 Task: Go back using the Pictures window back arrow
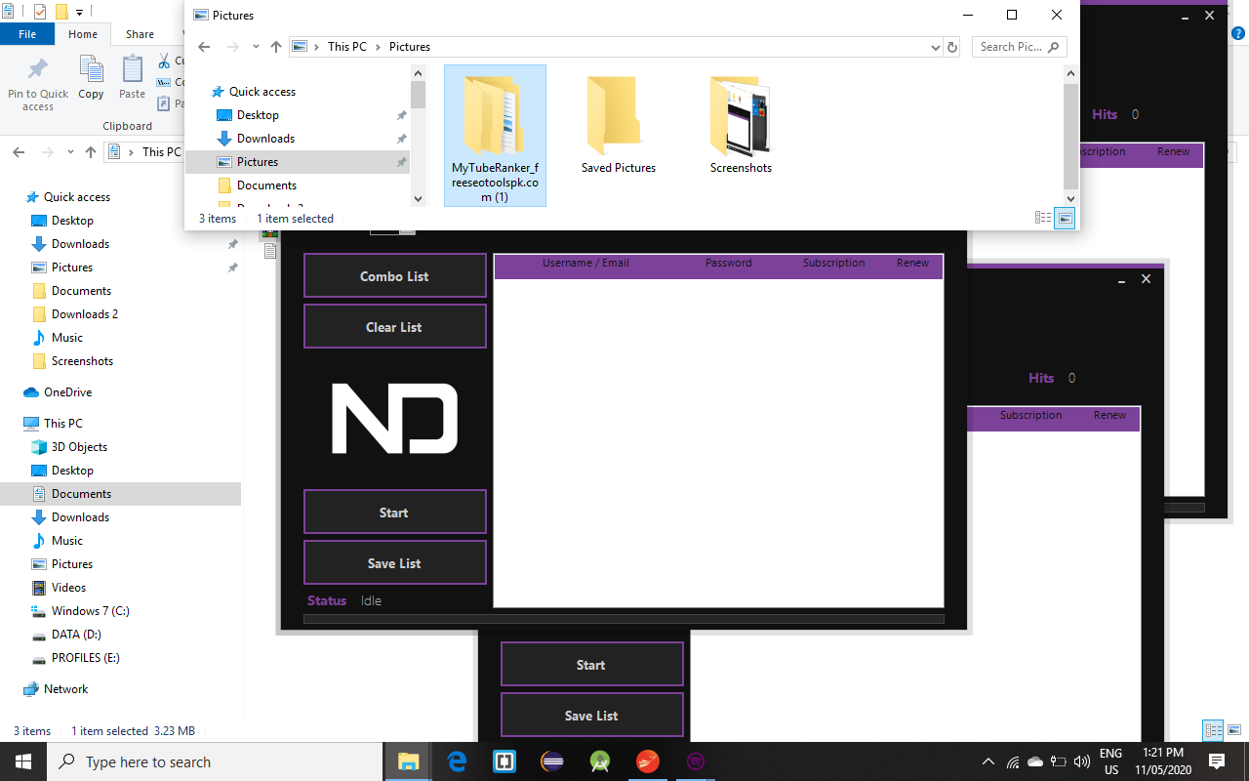pos(204,47)
